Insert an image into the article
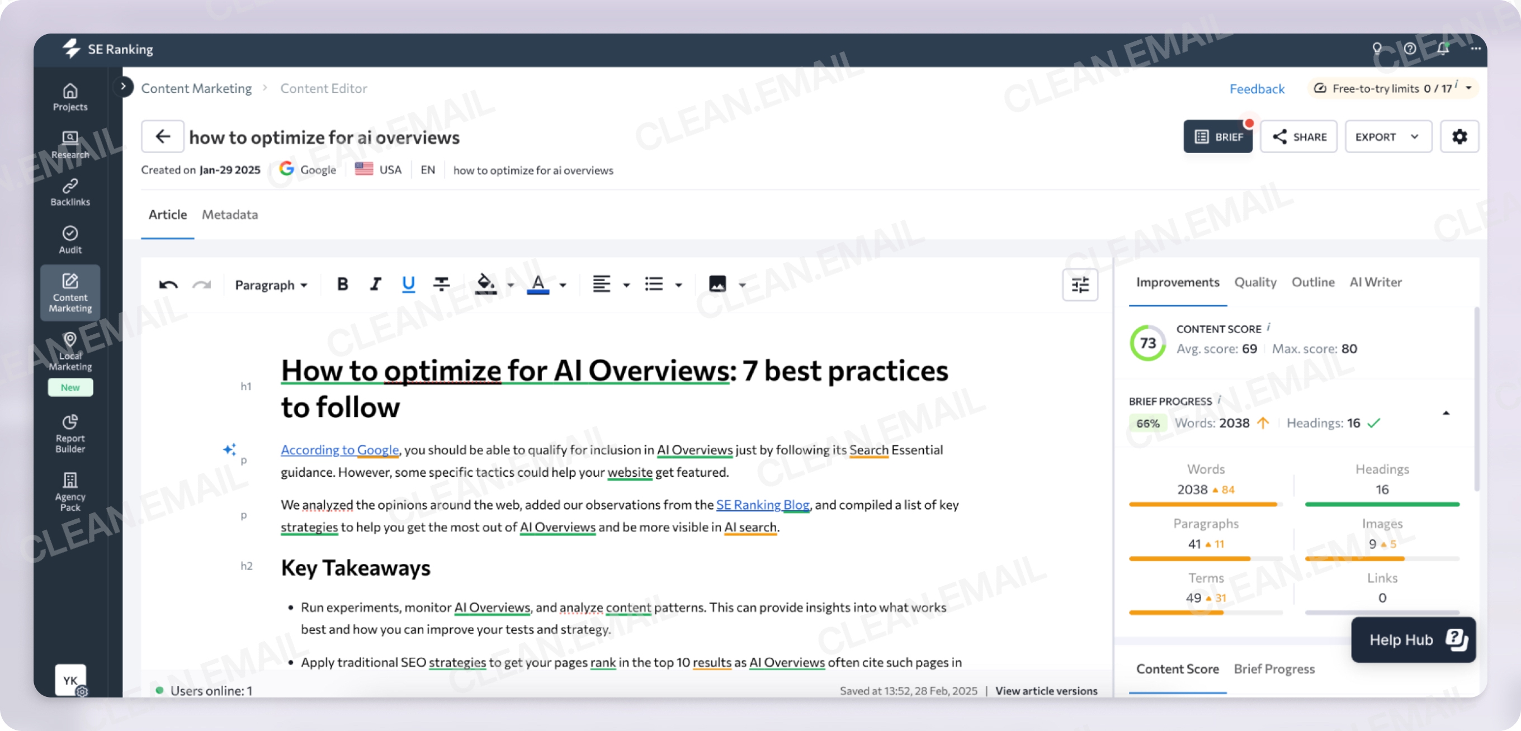Viewport: 1521px width, 731px height. point(717,284)
